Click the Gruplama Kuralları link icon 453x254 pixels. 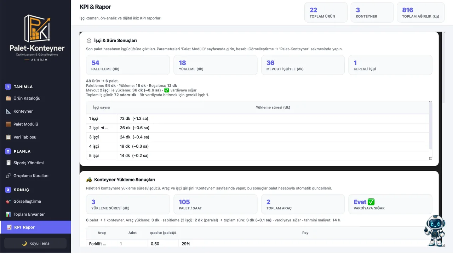[x=8, y=176]
